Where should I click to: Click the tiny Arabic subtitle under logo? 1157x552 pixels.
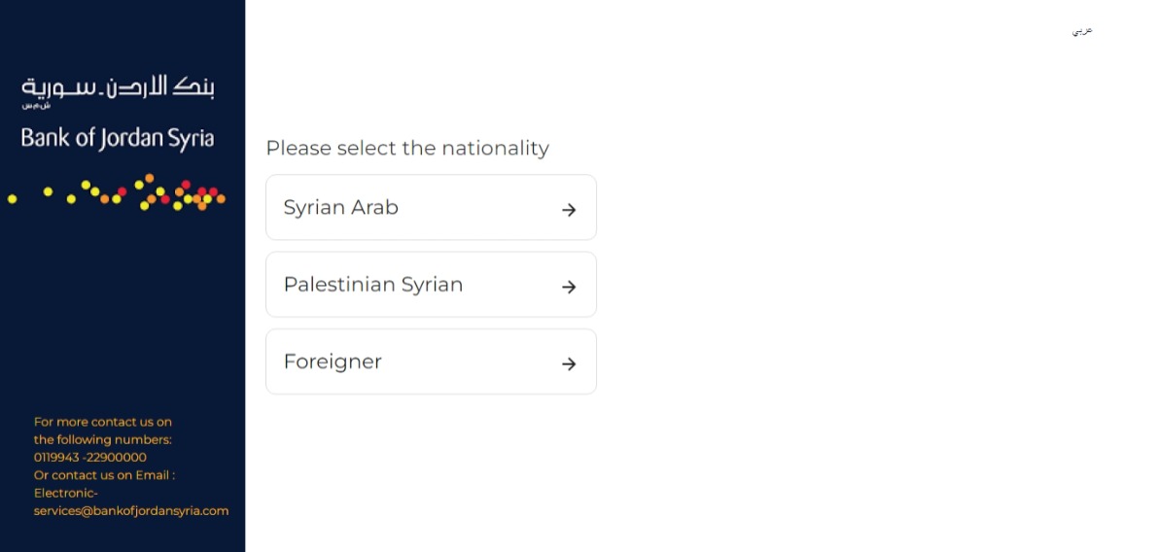coord(35,106)
